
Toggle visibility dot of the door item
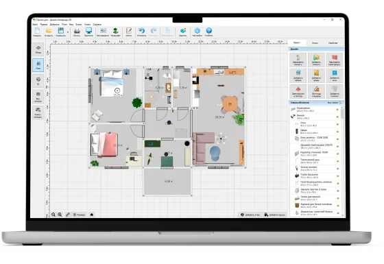[x=337, y=132]
